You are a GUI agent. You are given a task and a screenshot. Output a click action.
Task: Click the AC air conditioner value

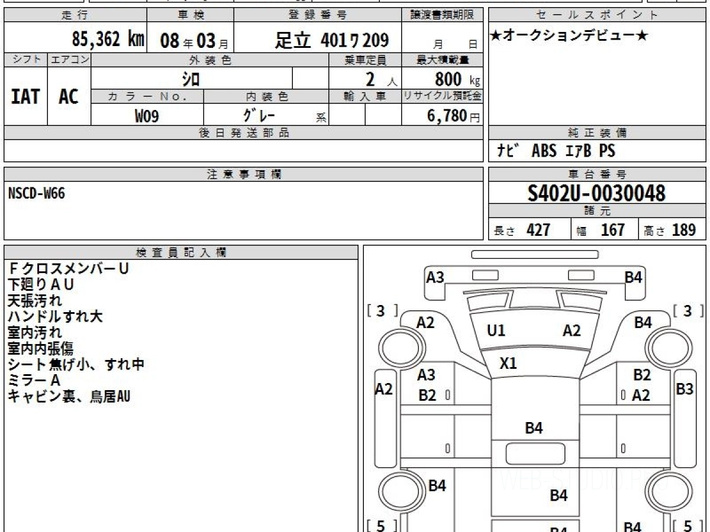[x=69, y=97]
